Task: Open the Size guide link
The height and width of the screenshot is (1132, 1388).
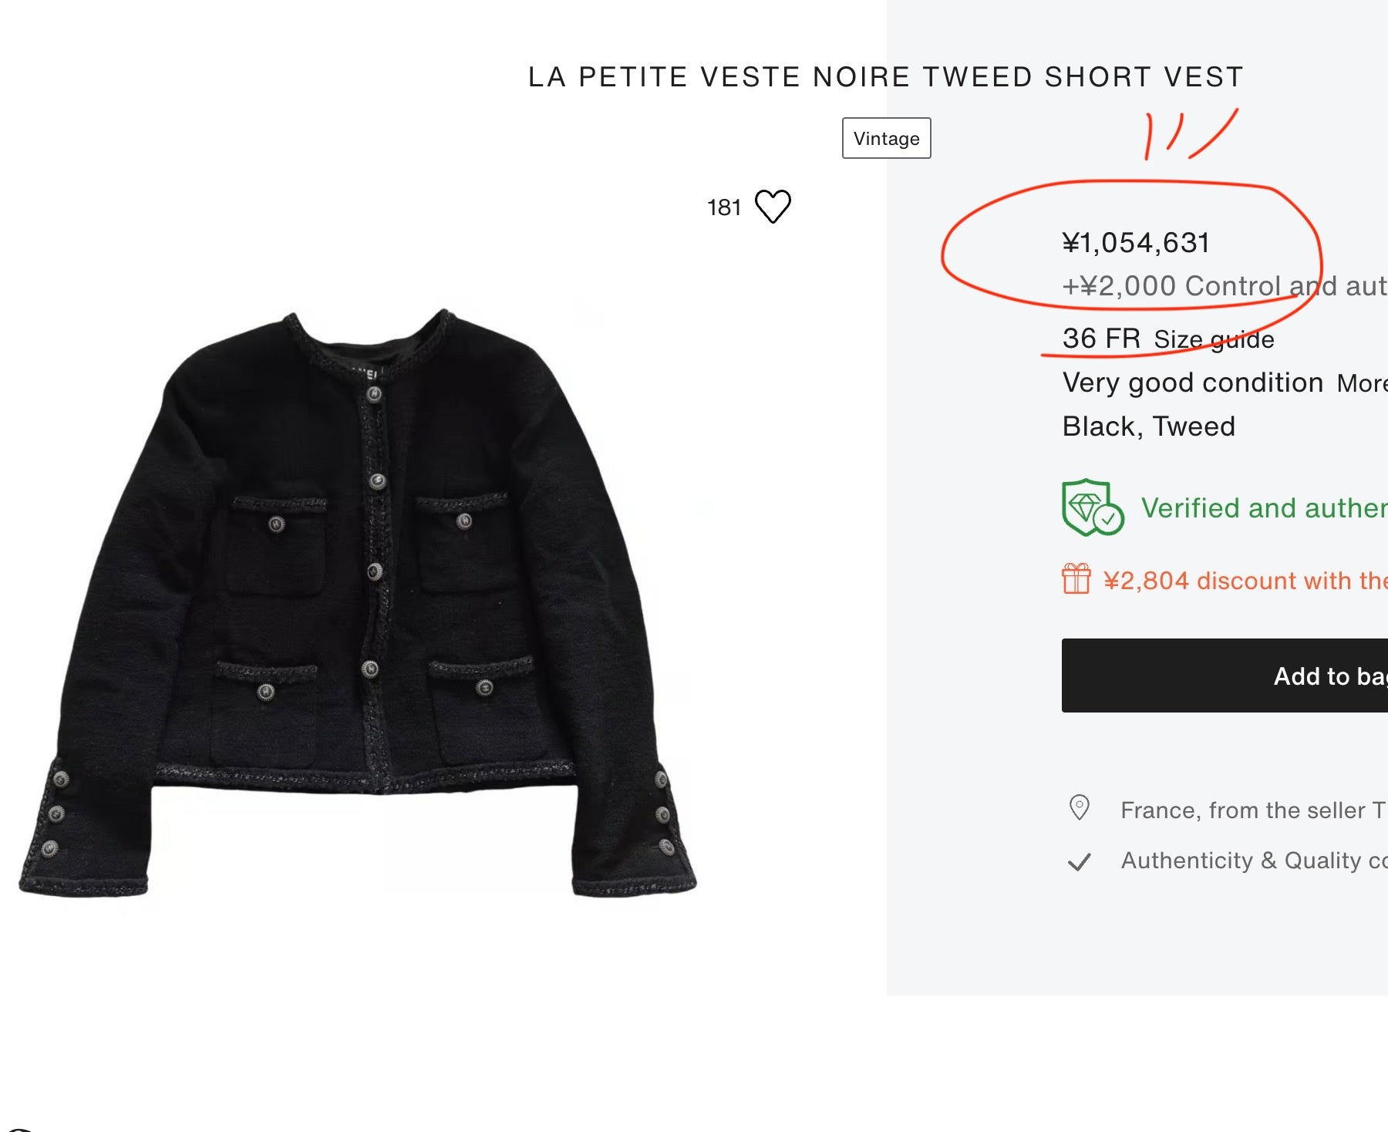Action: (x=1214, y=339)
